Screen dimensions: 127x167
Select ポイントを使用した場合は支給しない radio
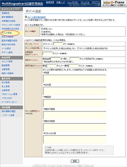(x=44, y=48)
